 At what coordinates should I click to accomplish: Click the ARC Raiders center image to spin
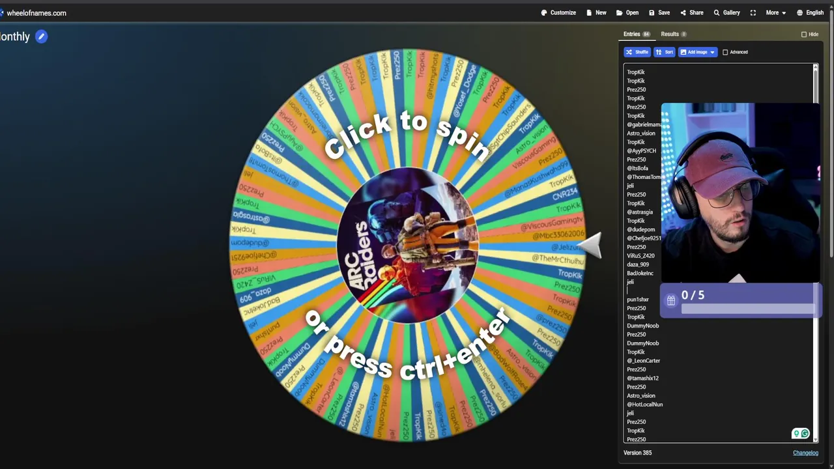(x=408, y=245)
